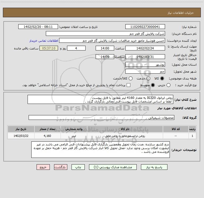Click the نام کالا column header

tap(125, 129)
